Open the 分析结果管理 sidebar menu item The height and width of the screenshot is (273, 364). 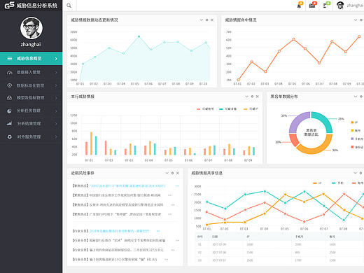[x=31, y=123]
